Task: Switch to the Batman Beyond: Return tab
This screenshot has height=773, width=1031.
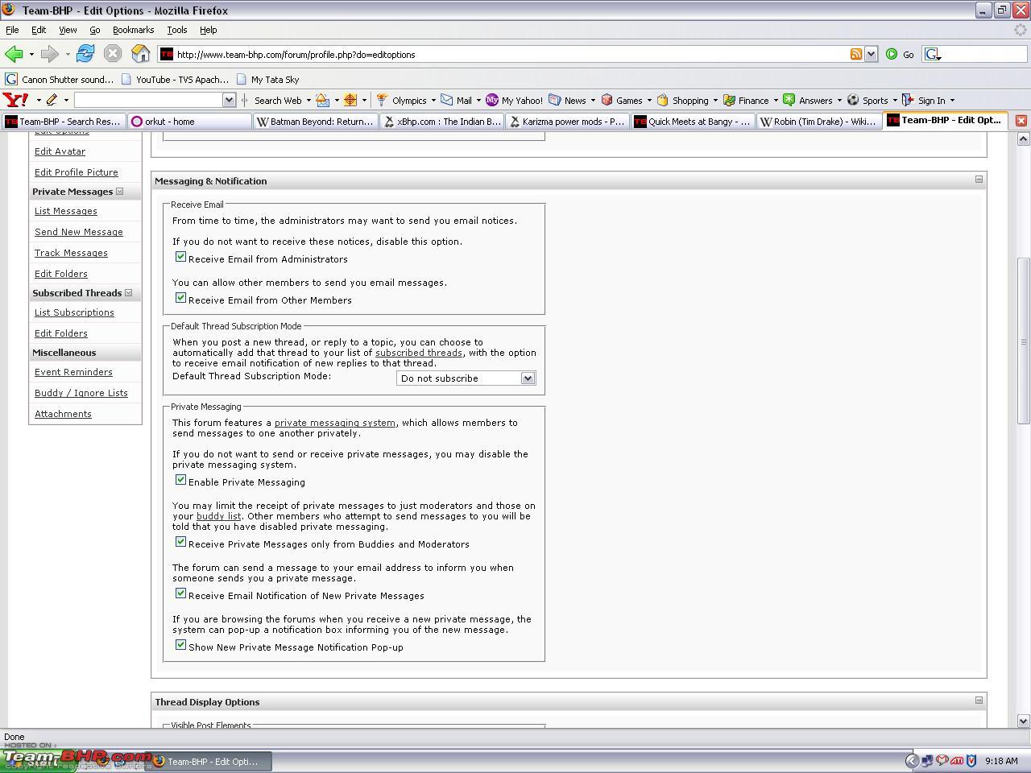Action: point(315,121)
